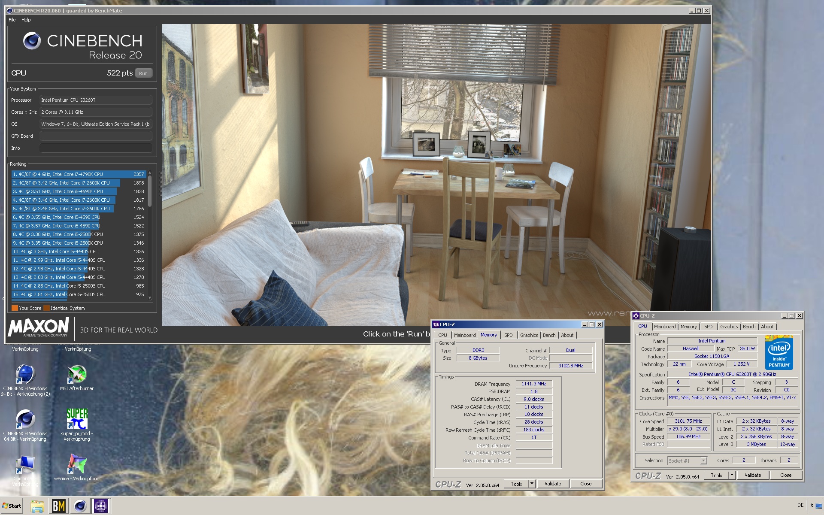The height and width of the screenshot is (515, 824).
Task: Open About tab in right CPU-Z window
Action: coord(767,327)
